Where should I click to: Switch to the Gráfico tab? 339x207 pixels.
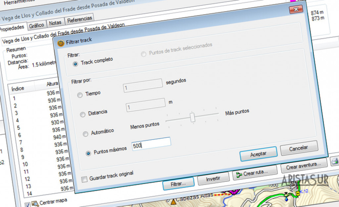coord(36,25)
